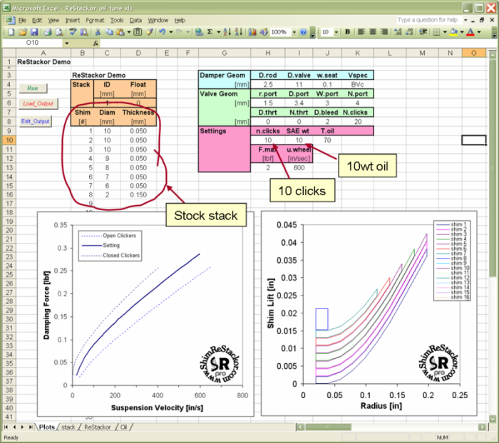Screen dimensions: 499x443
Task: Click the fx Insert Function button
Action: (x=96, y=43)
